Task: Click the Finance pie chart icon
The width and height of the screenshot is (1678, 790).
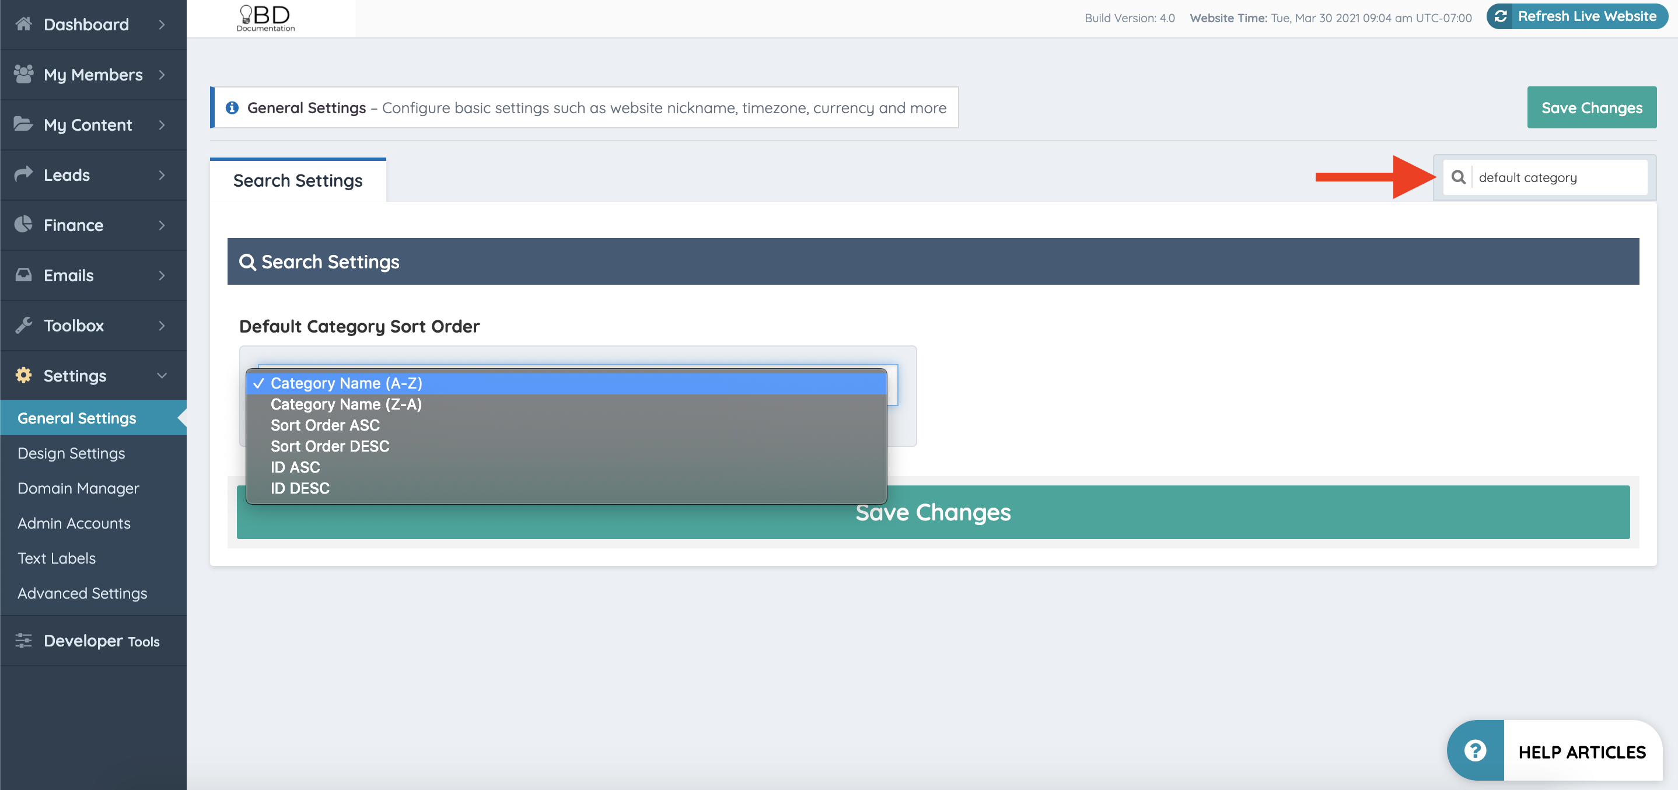Action: [x=23, y=224]
